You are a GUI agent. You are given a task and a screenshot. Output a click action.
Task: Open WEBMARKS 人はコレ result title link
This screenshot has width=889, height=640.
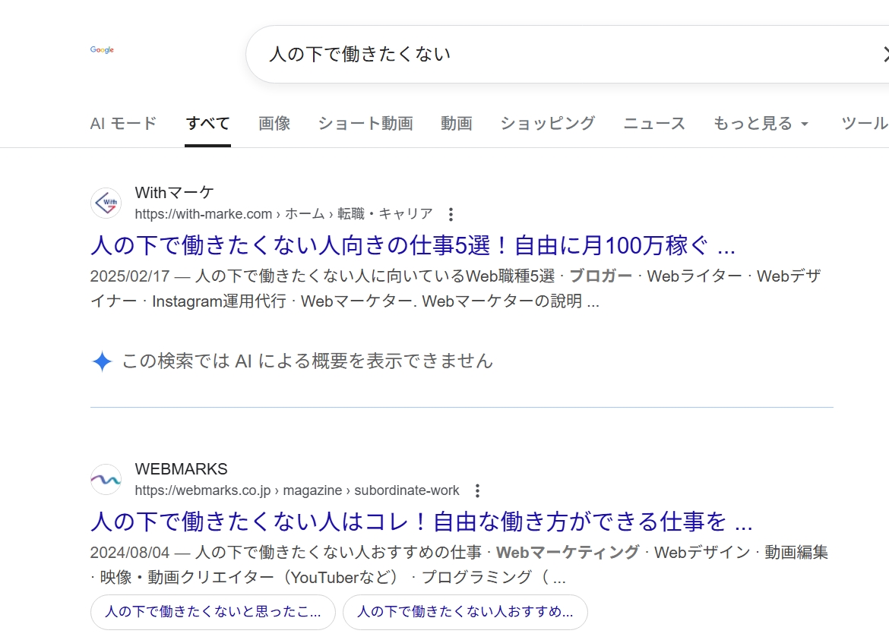coord(421,522)
